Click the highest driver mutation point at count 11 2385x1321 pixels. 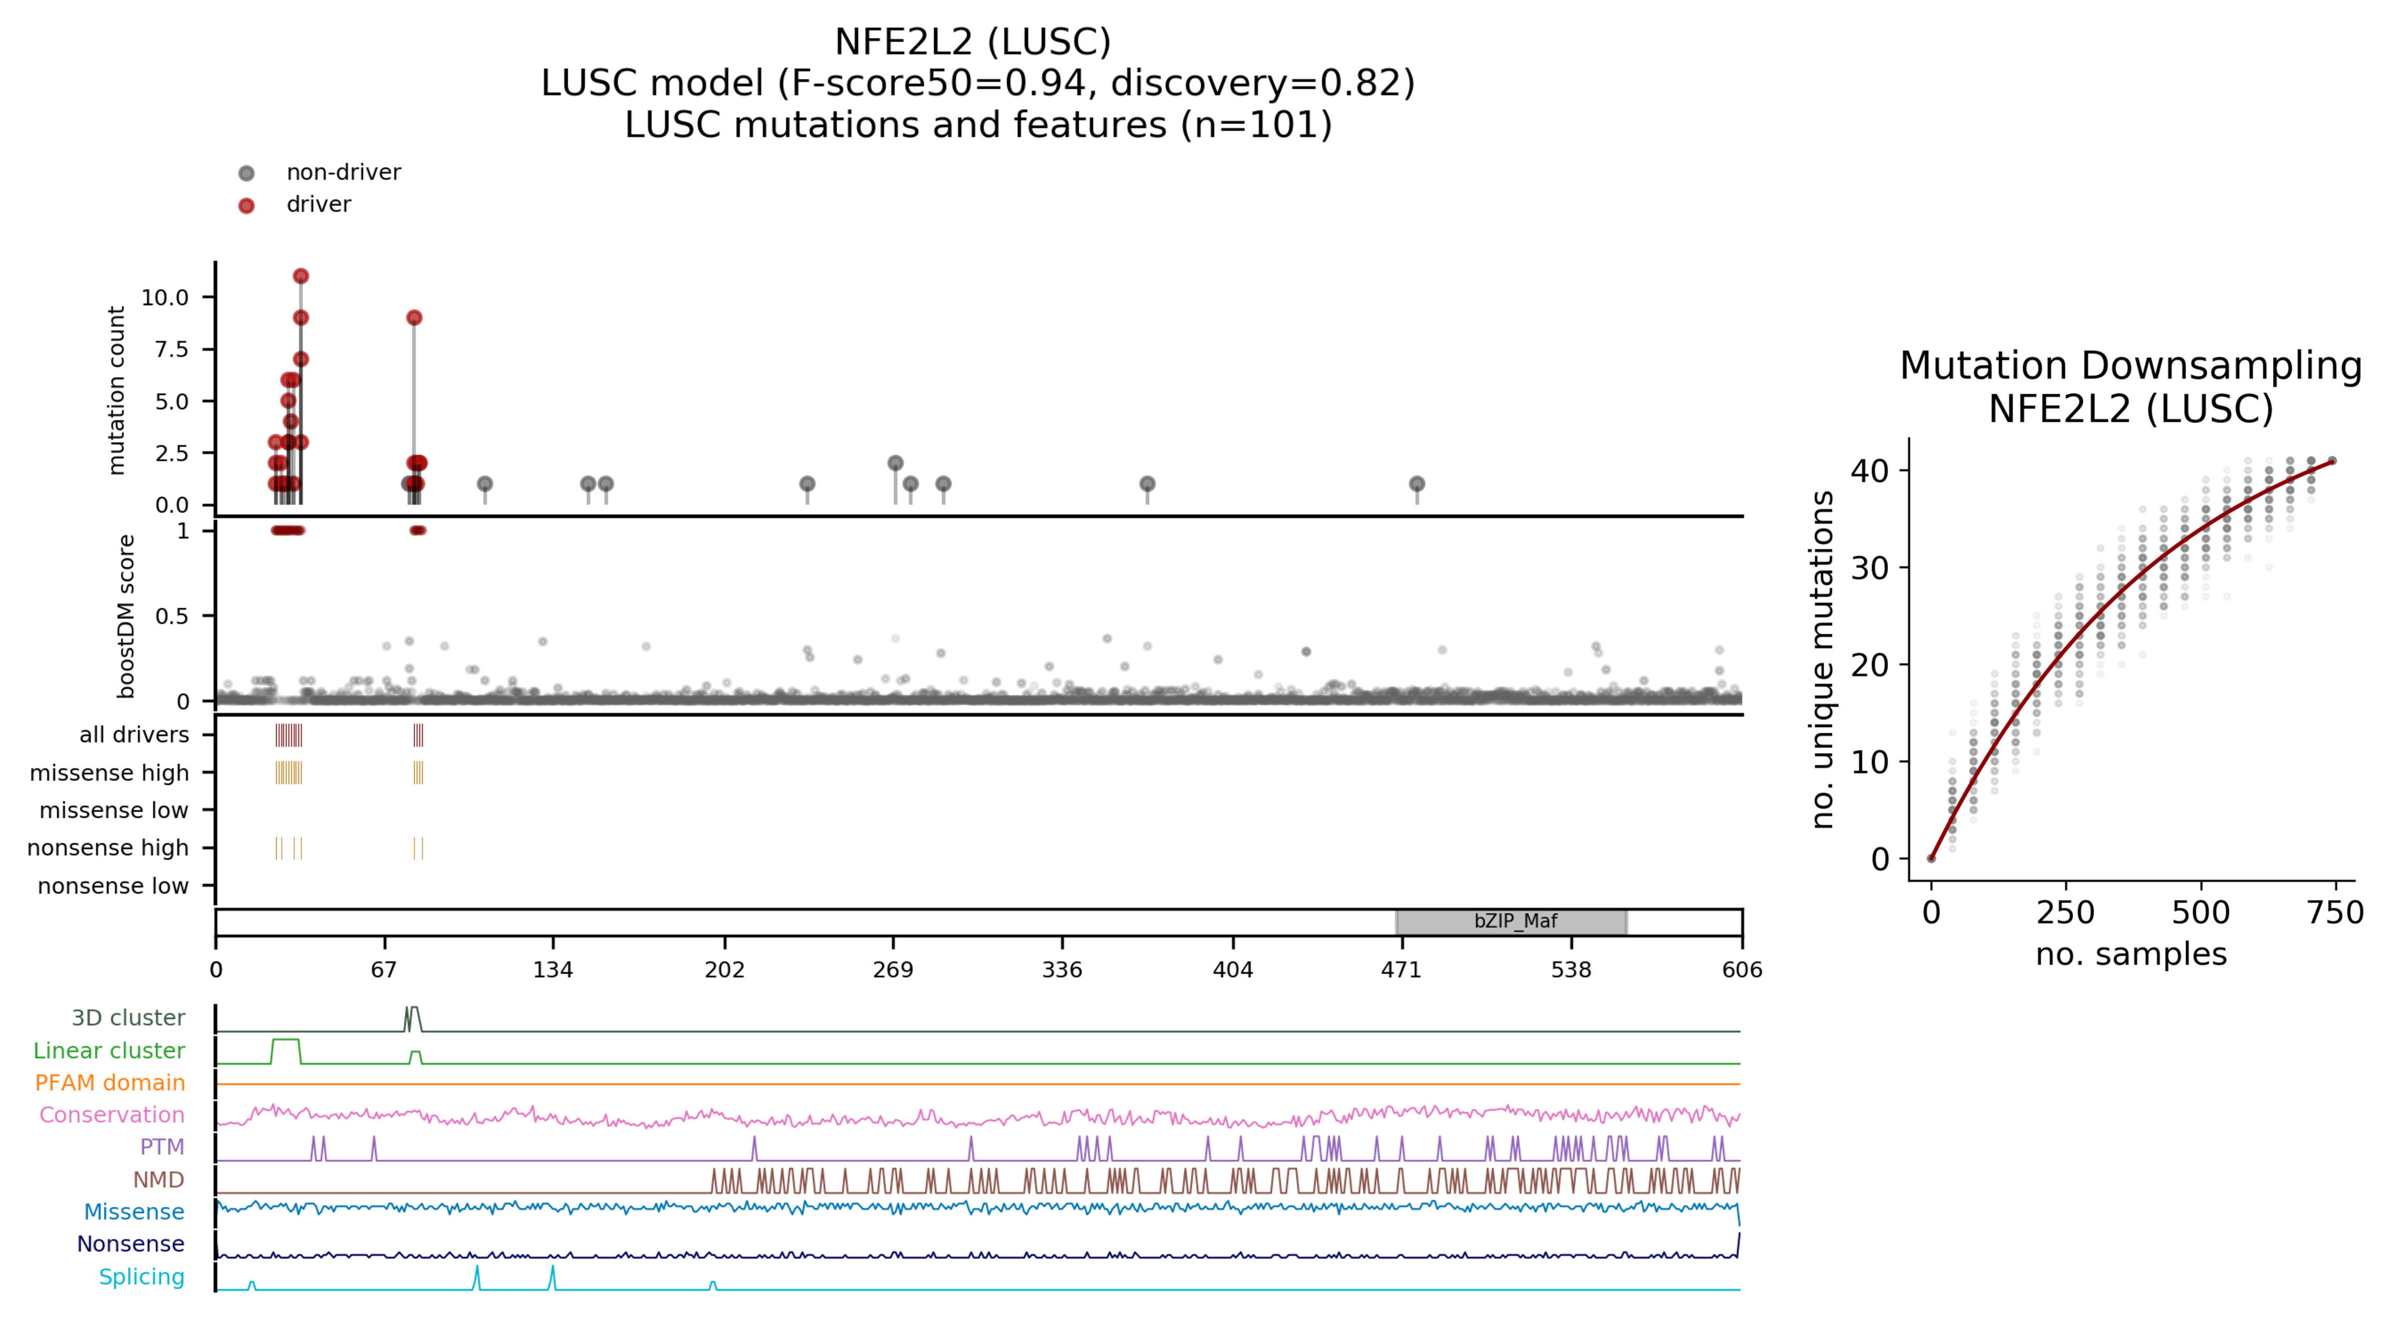coord(301,276)
